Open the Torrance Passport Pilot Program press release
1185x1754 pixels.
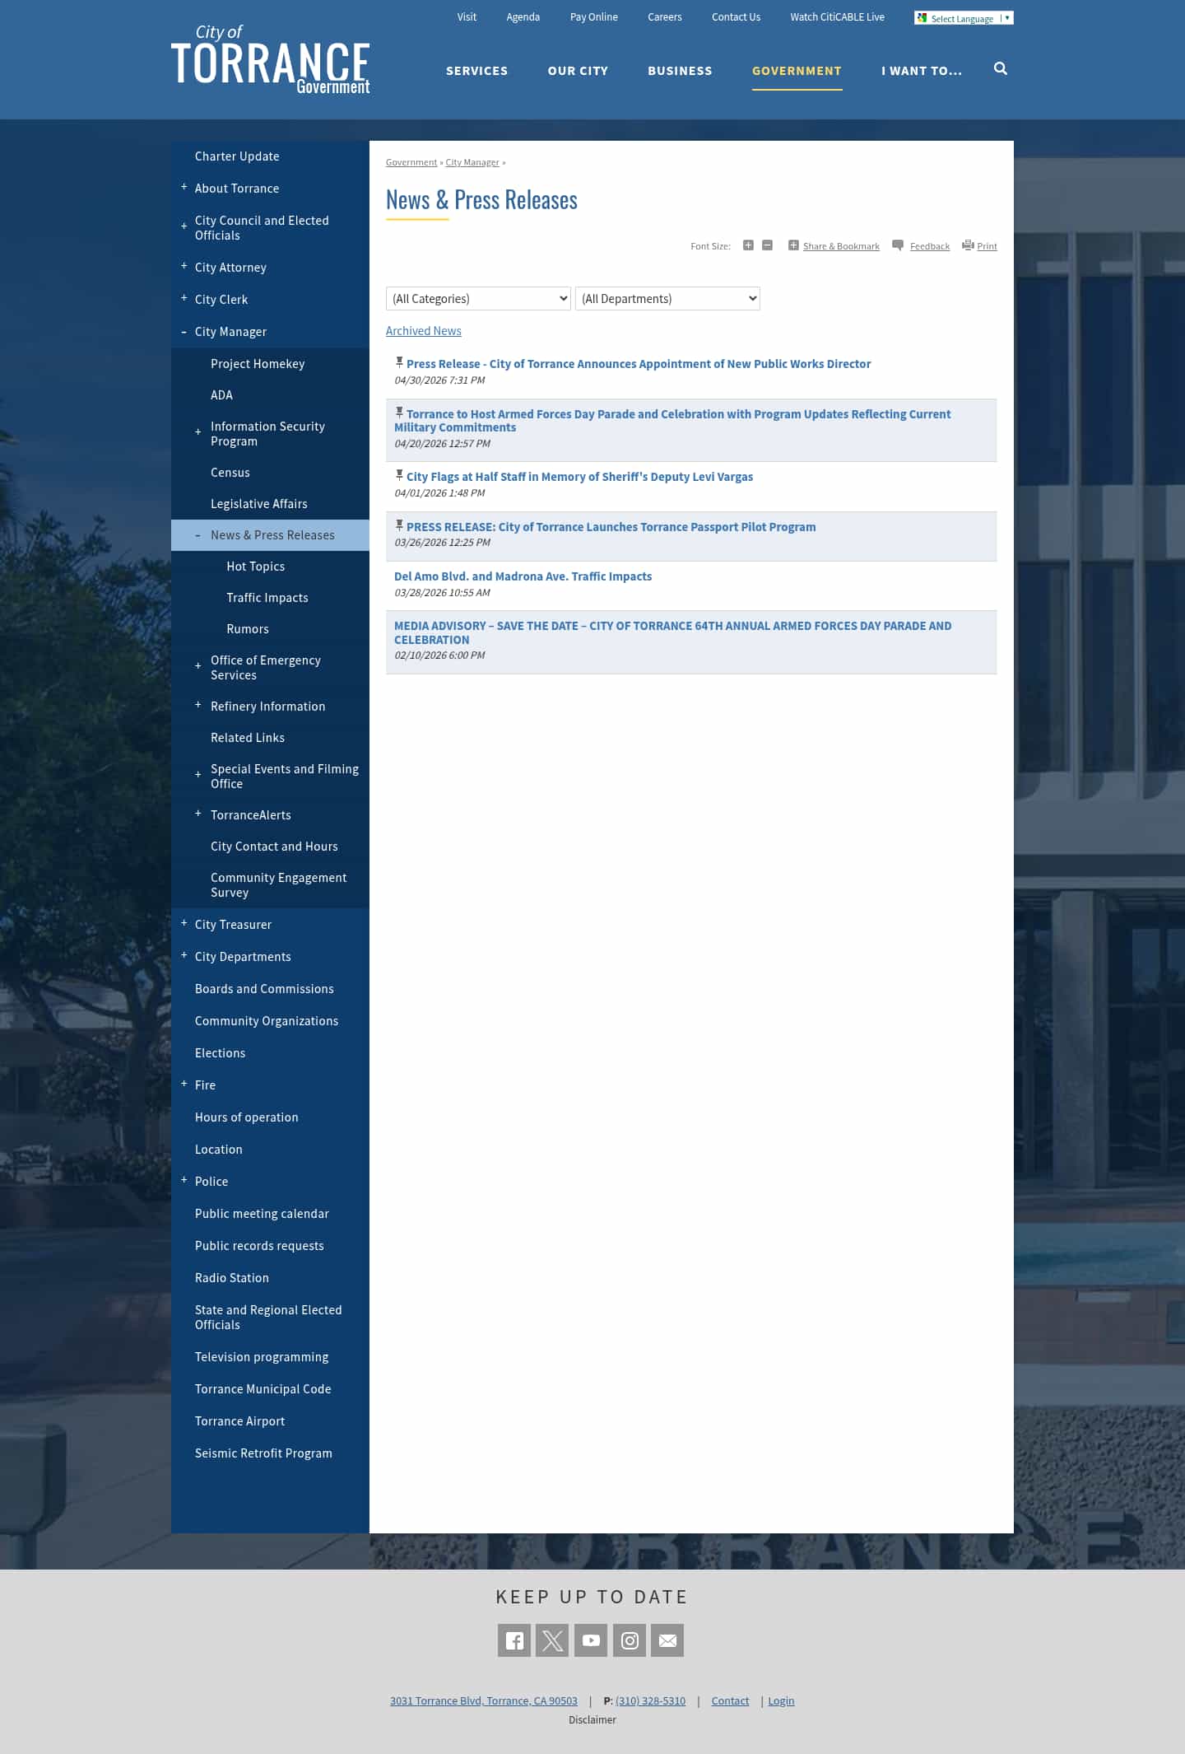[x=611, y=527]
